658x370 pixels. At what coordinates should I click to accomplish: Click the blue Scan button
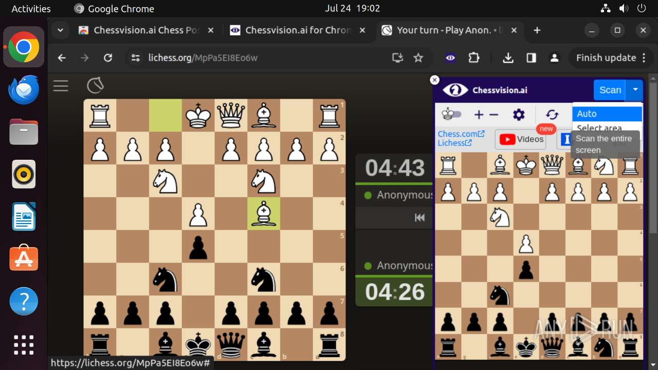610,90
